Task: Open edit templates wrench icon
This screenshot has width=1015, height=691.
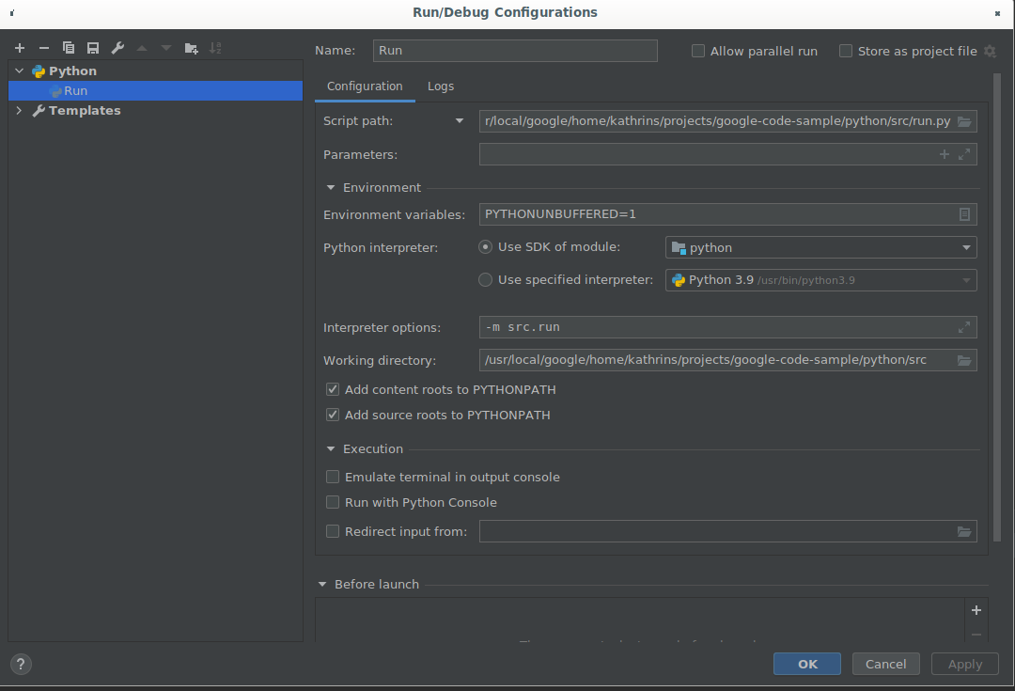Action: 117,48
